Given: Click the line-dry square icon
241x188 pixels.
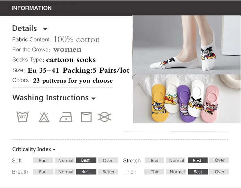Looking at the screenshot, I should tap(86, 117).
